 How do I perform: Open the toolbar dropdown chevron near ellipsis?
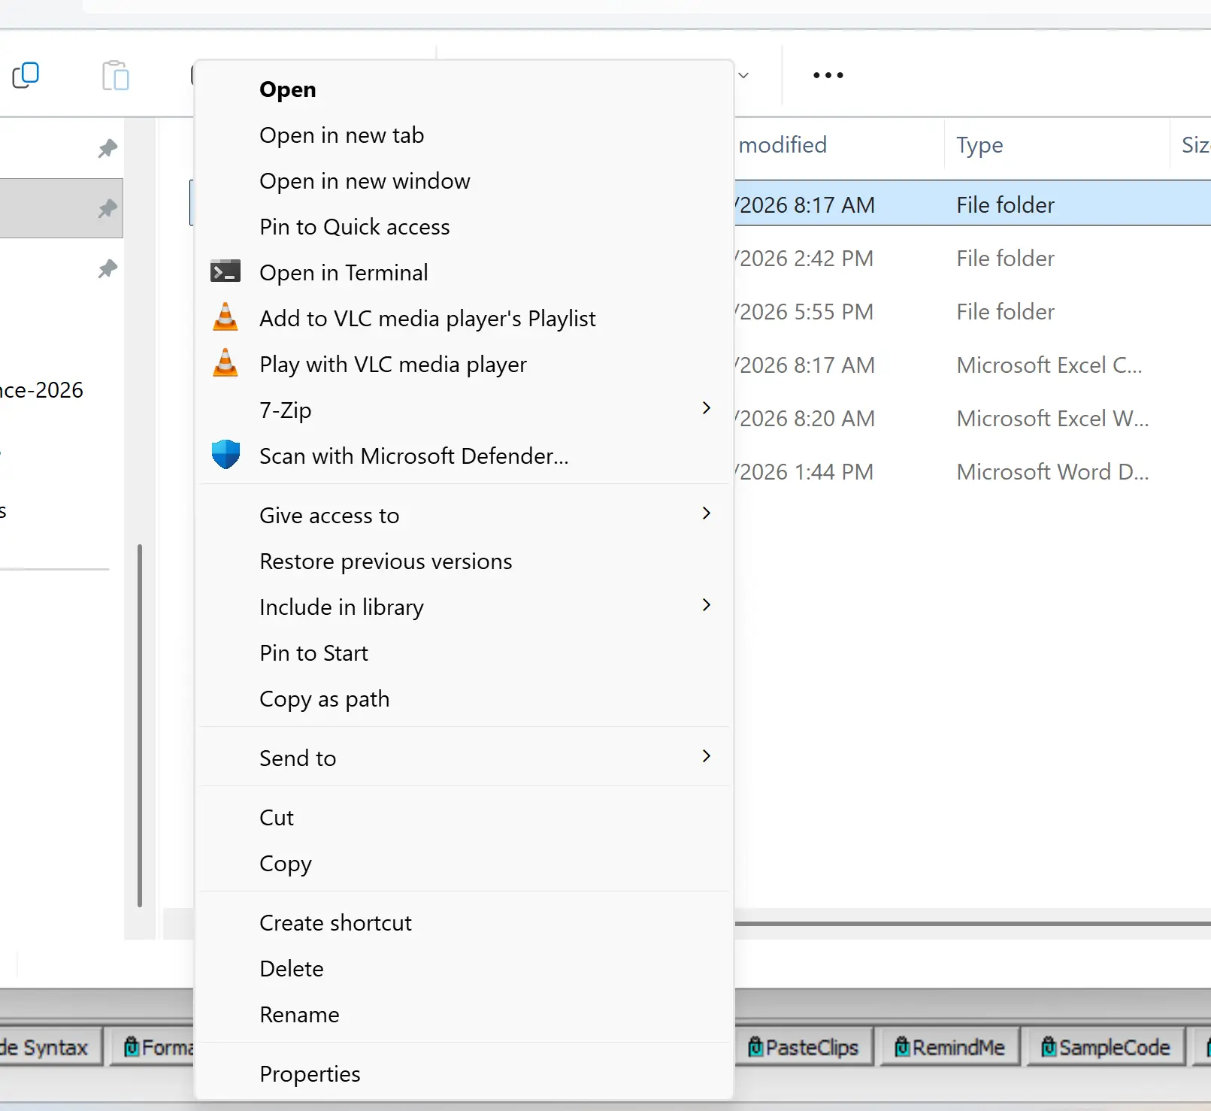(x=743, y=75)
